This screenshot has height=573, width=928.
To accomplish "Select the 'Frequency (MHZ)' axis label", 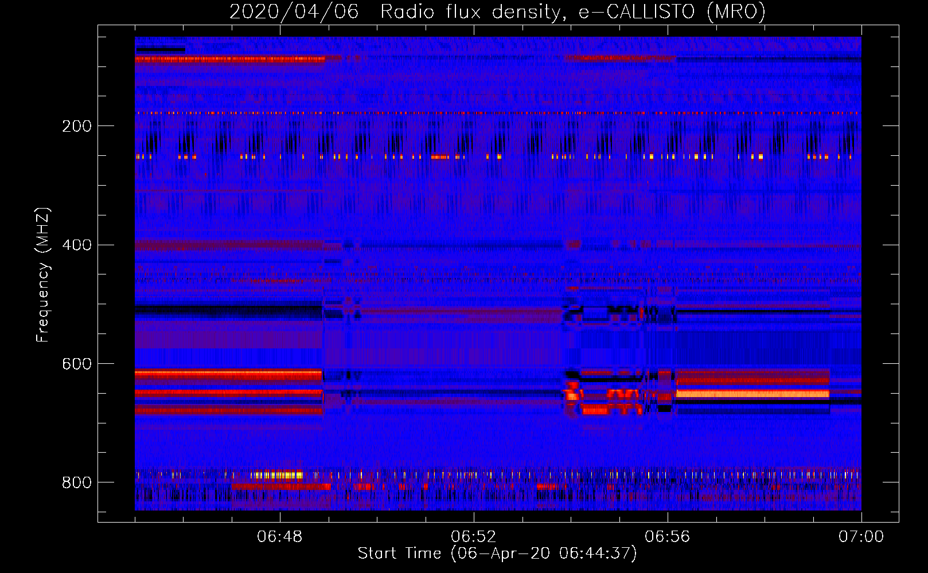I will [42, 274].
